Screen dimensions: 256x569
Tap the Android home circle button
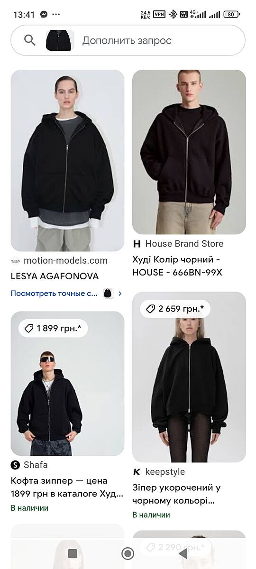pos(128,553)
